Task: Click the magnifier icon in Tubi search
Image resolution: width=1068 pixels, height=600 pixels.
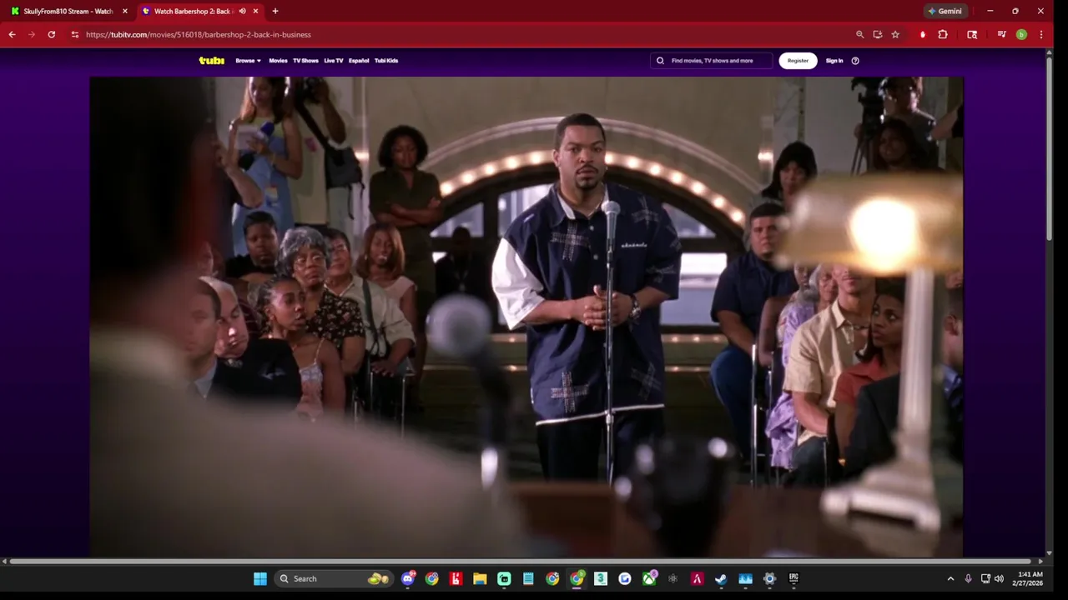Action: point(660,61)
